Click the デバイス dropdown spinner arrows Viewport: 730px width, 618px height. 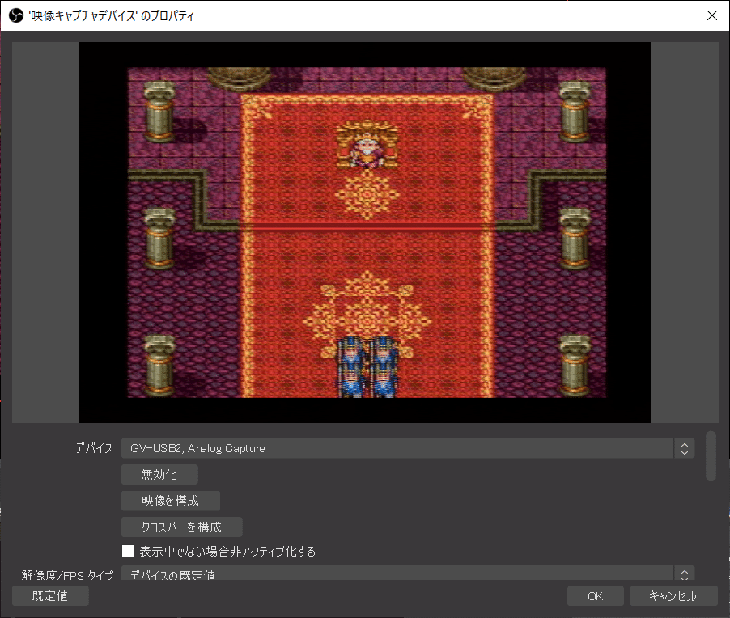pyautogui.click(x=685, y=448)
